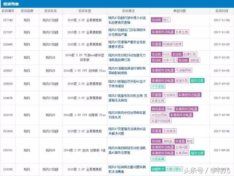Open complaint about X8发动机抖动加速无力

pos(127,58)
